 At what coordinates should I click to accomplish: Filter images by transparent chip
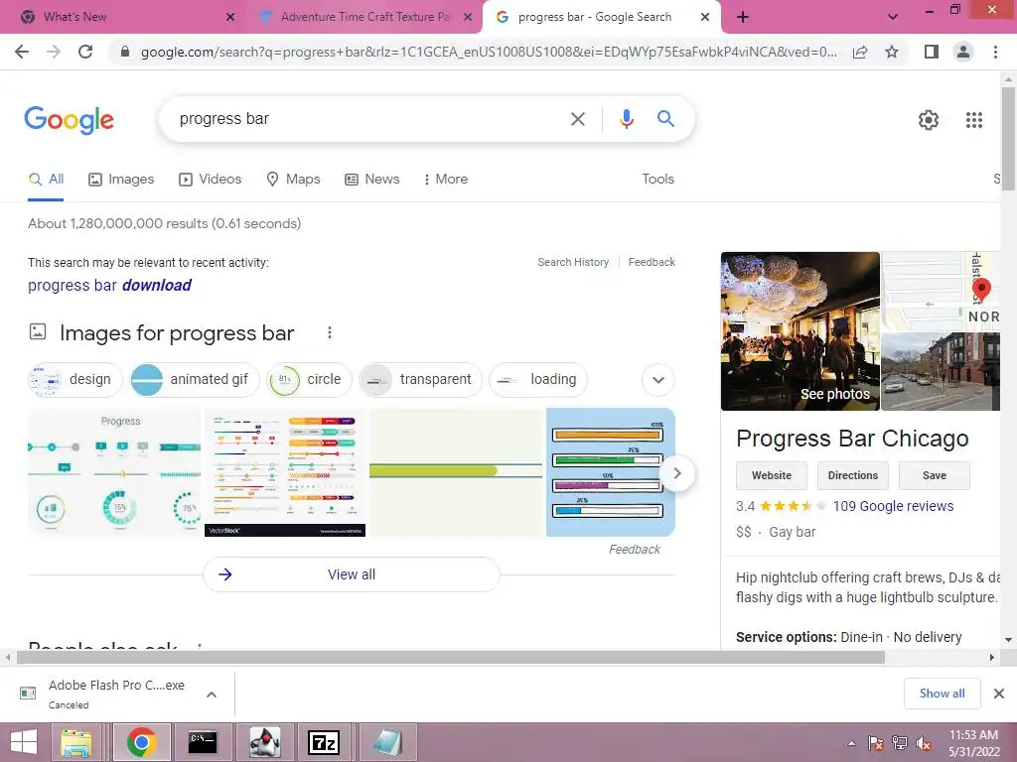(420, 380)
